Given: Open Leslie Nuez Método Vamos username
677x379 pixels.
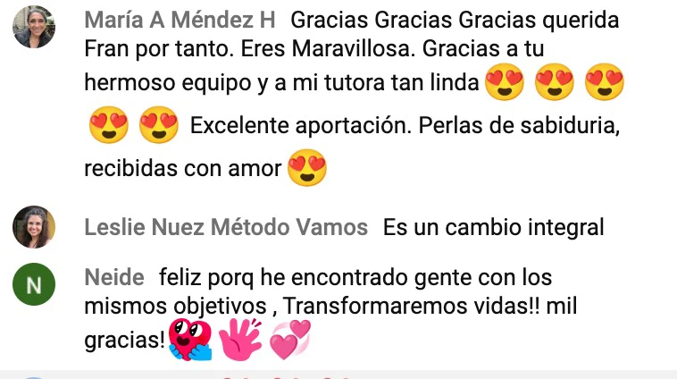Looking at the screenshot, I should coord(226,227).
